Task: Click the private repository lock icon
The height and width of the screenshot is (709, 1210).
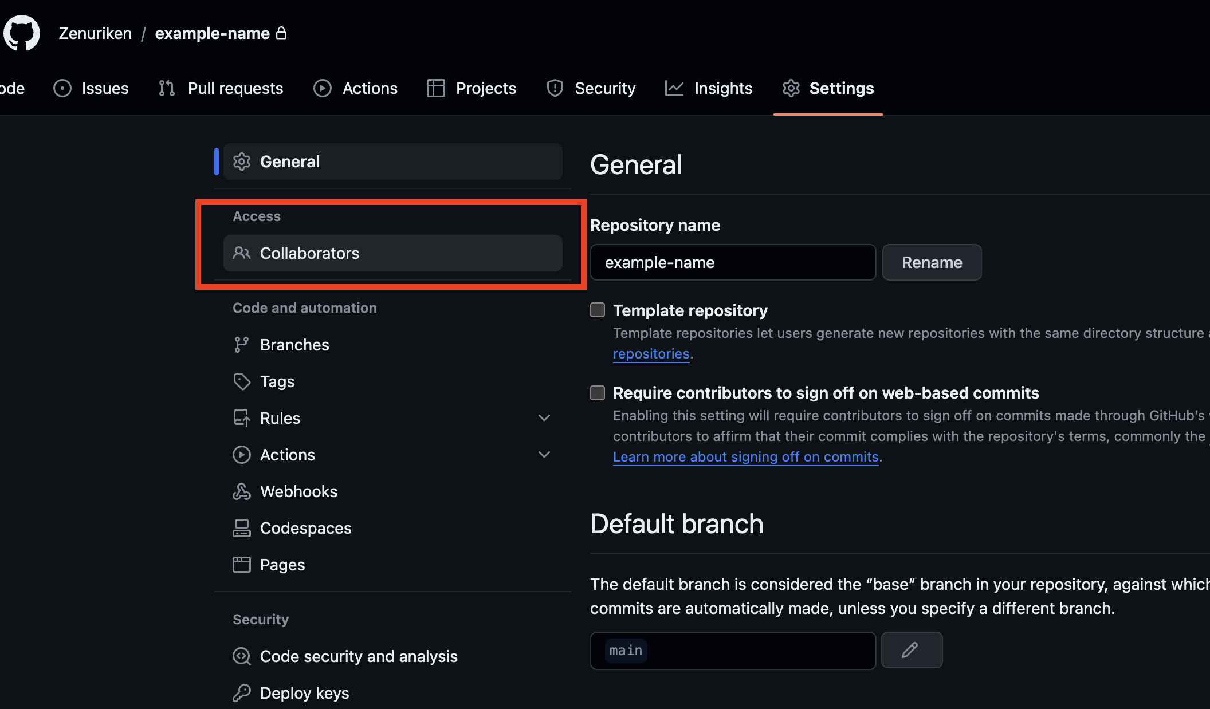Action: pyautogui.click(x=281, y=33)
